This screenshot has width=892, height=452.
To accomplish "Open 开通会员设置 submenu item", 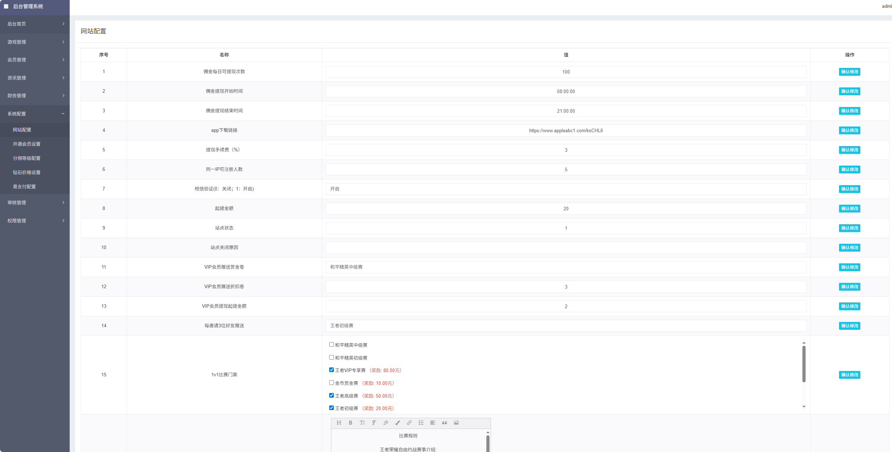I will pyautogui.click(x=27, y=144).
